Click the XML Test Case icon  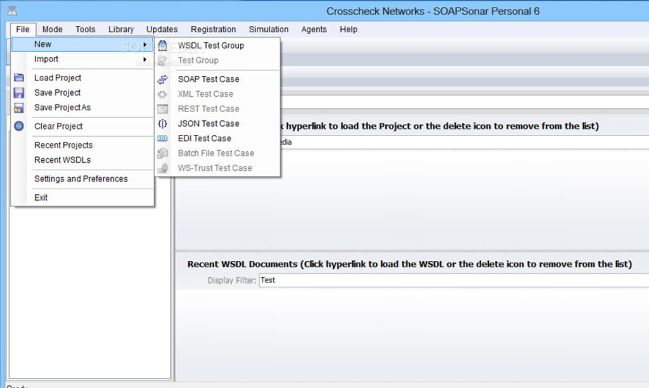tap(163, 94)
